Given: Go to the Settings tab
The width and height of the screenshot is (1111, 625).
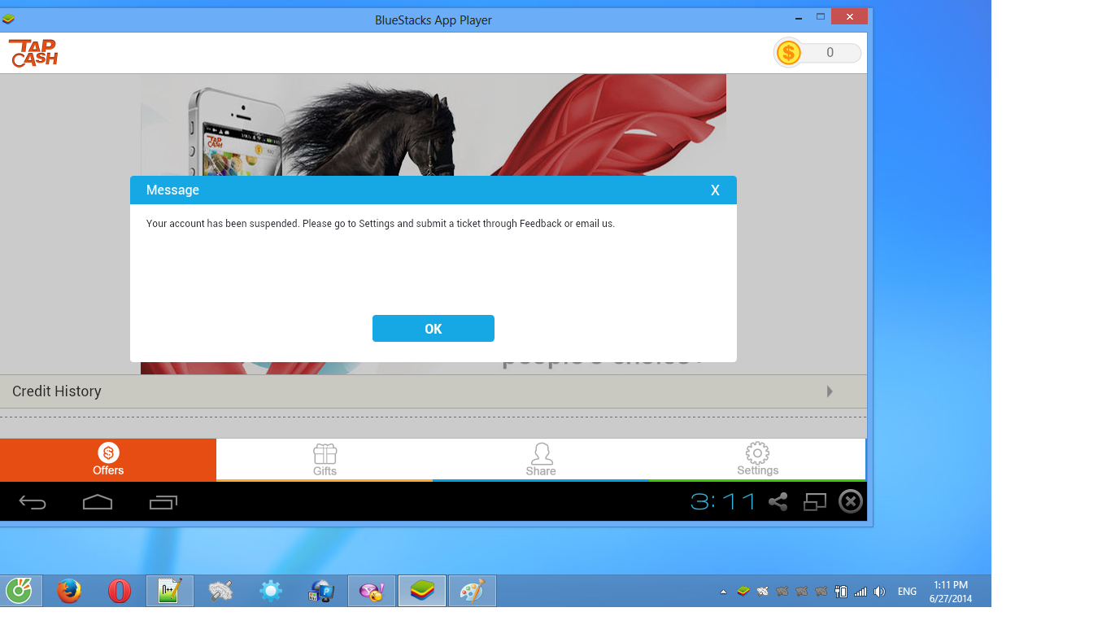Looking at the screenshot, I should [757, 460].
